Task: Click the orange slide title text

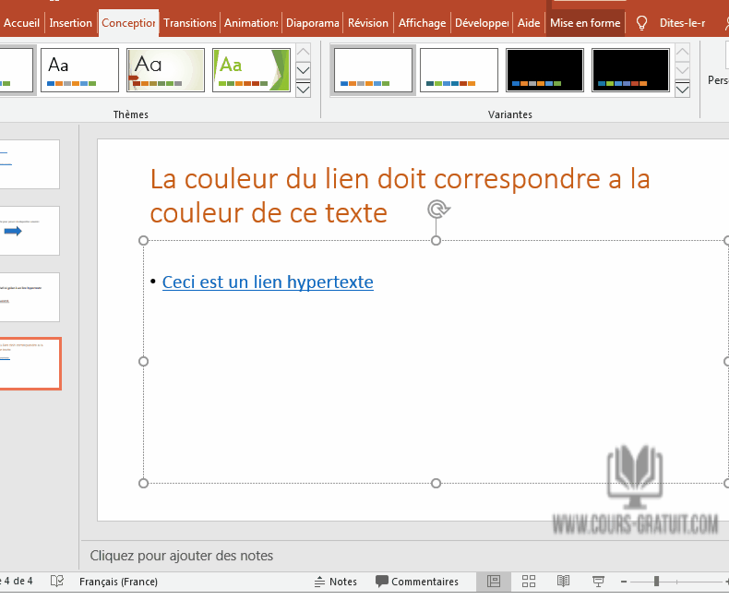Action: 400,196
